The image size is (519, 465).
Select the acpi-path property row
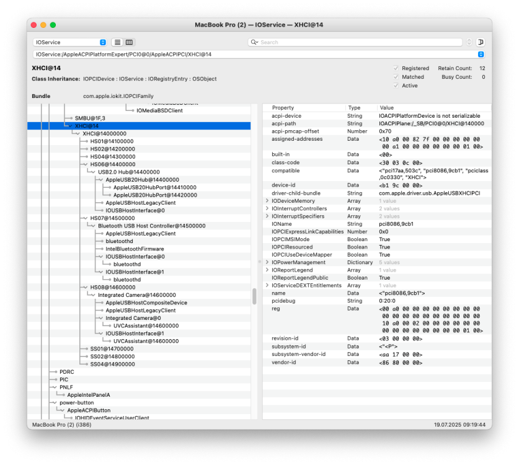coord(377,123)
